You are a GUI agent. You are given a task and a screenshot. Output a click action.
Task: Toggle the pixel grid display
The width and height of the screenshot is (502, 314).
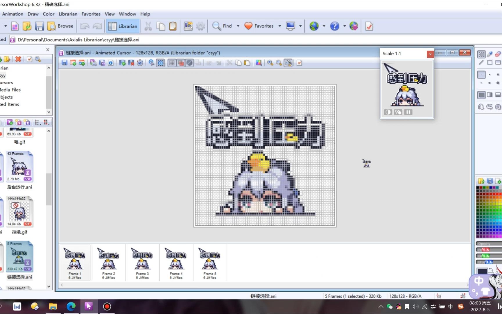pyautogui.click(x=172, y=63)
